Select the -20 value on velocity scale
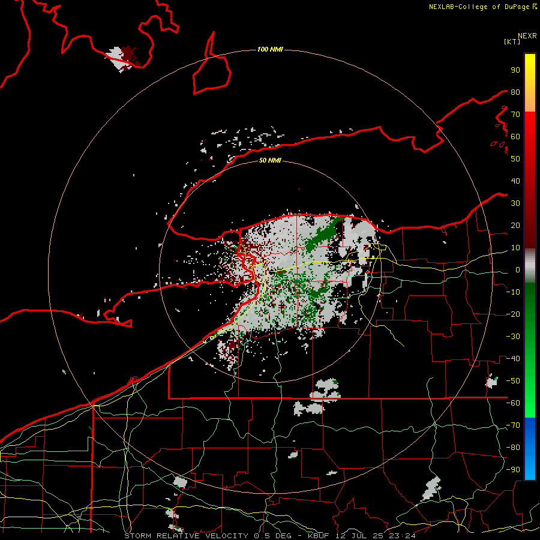 point(513,314)
